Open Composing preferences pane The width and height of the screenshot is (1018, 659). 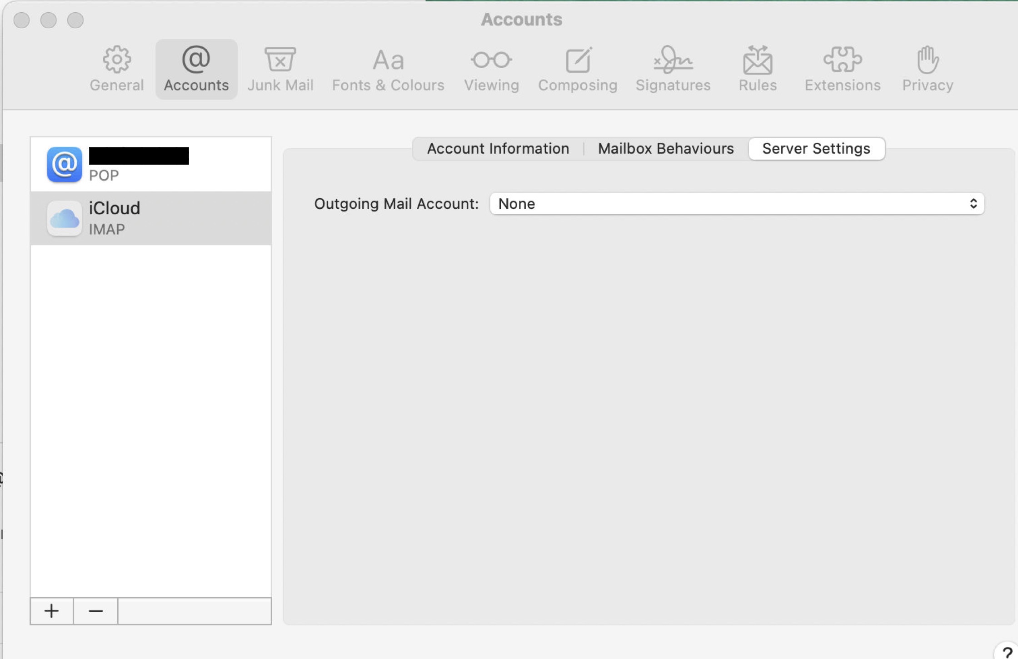pyautogui.click(x=577, y=69)
